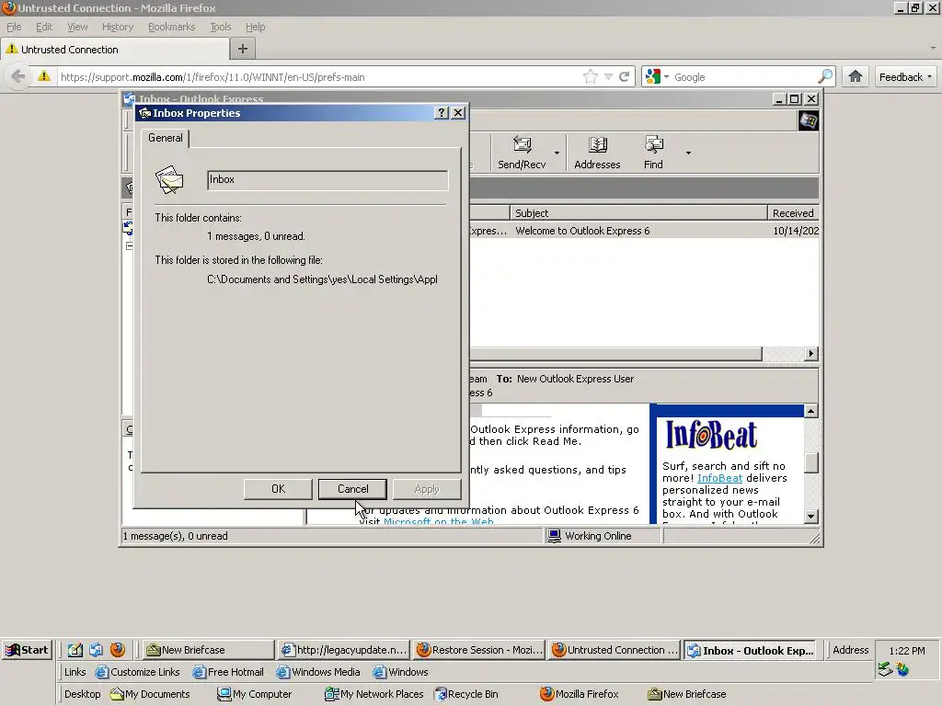Open Firefox File menu

coord(14,27)
